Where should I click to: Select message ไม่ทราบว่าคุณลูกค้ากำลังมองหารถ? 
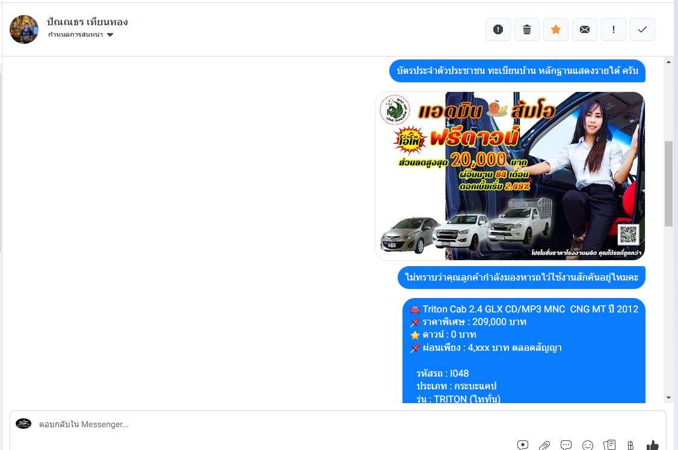coord(522,277)
